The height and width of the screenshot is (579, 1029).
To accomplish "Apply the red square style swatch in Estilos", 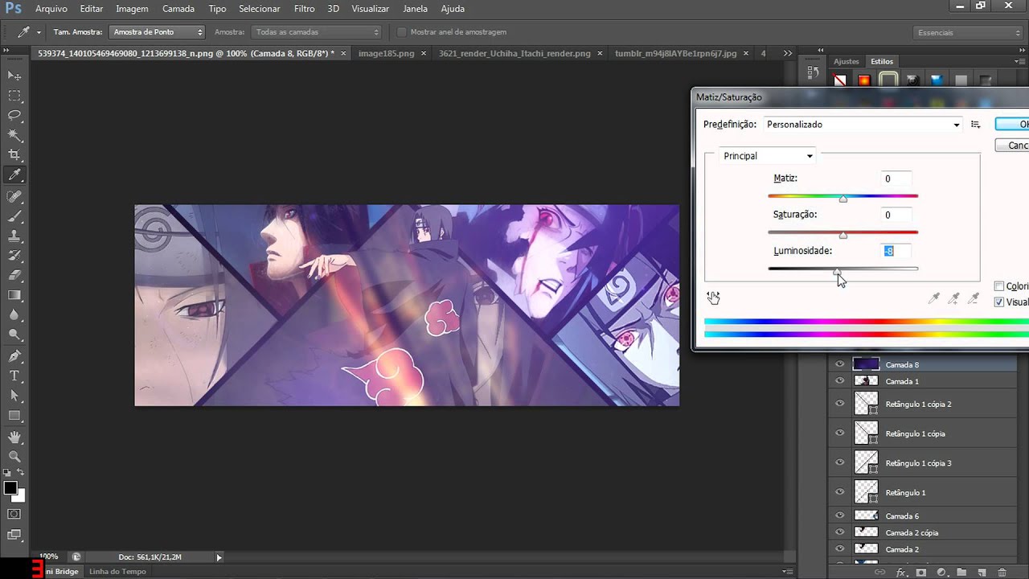I will click(x=864, y=80).
